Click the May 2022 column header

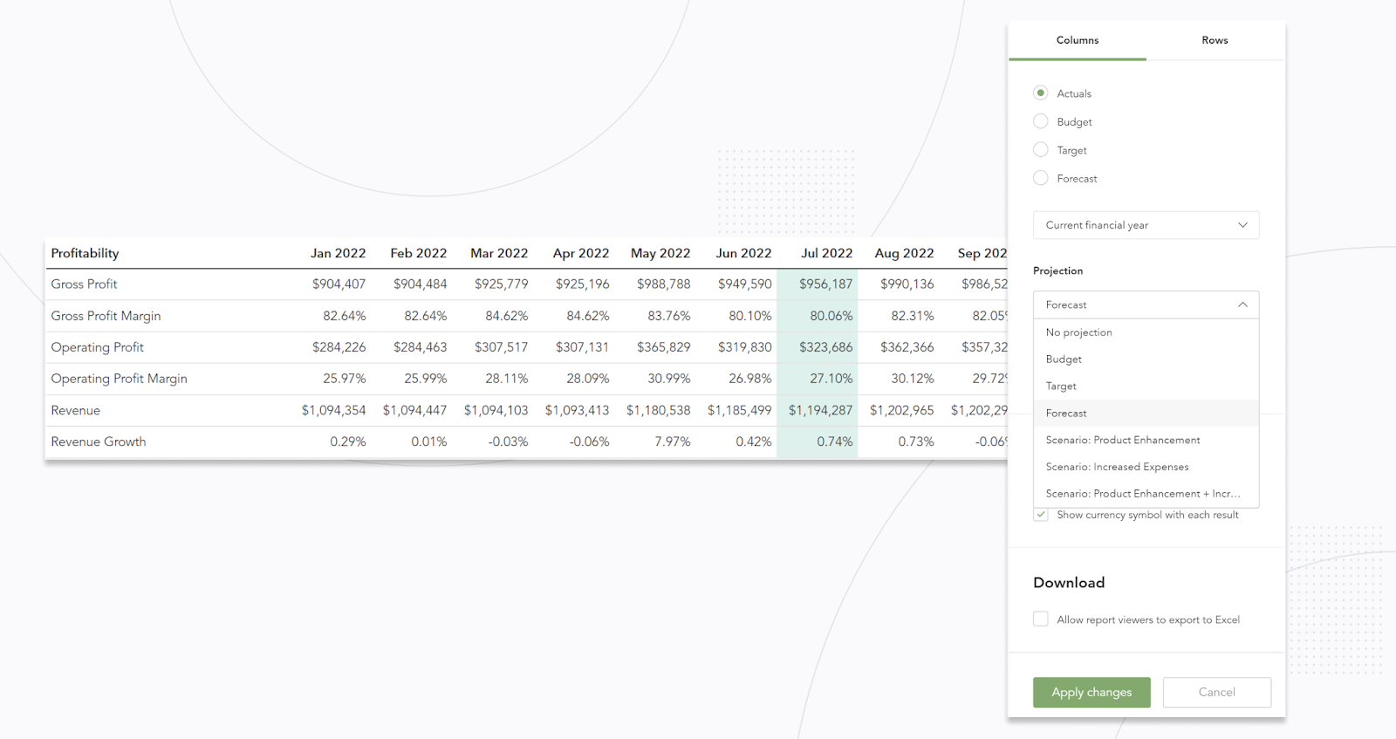660,253
